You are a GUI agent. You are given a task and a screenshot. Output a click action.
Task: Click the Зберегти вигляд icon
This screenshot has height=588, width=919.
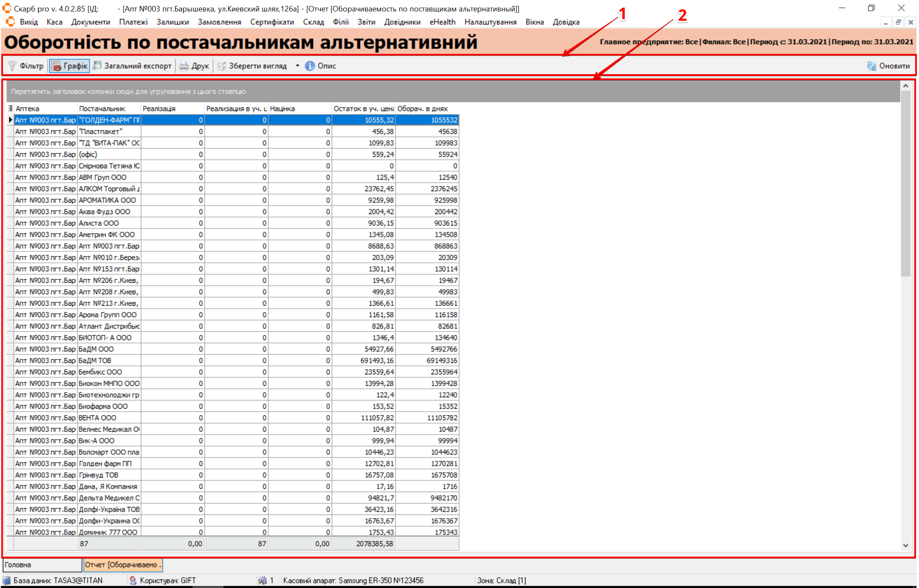(x=221, y=66)
